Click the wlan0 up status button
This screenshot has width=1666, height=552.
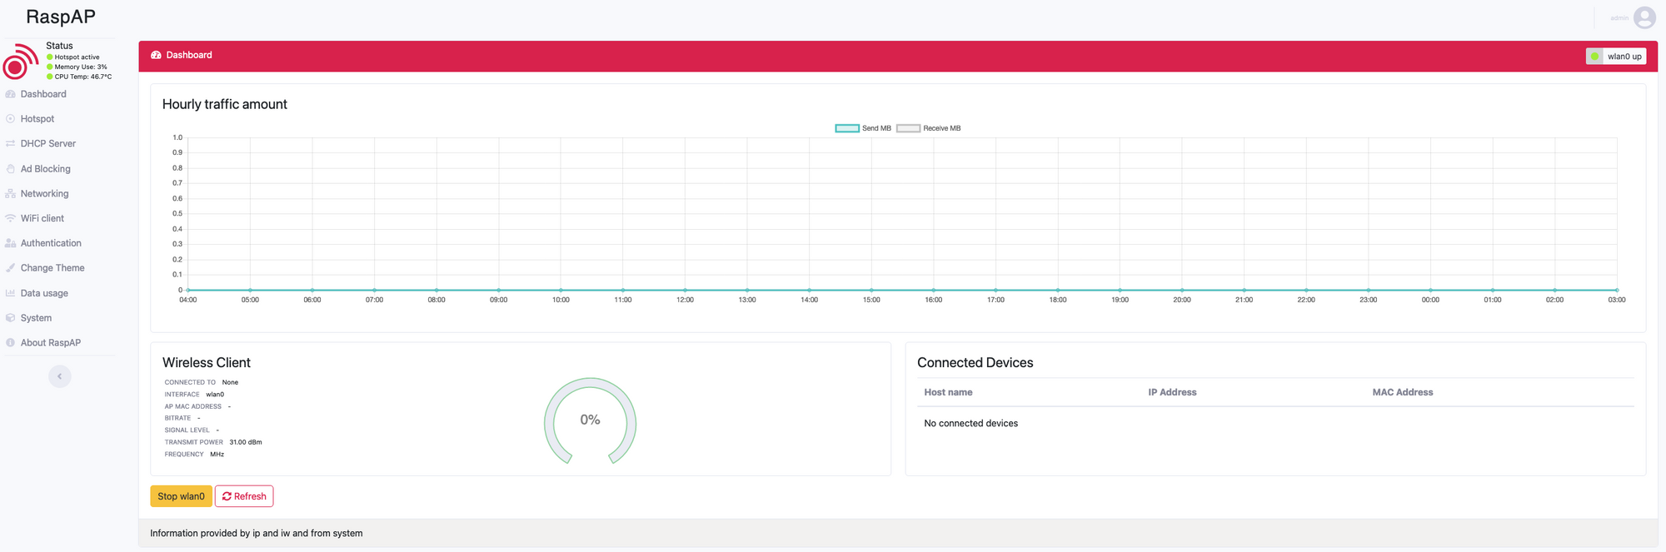coord(1616,57)
